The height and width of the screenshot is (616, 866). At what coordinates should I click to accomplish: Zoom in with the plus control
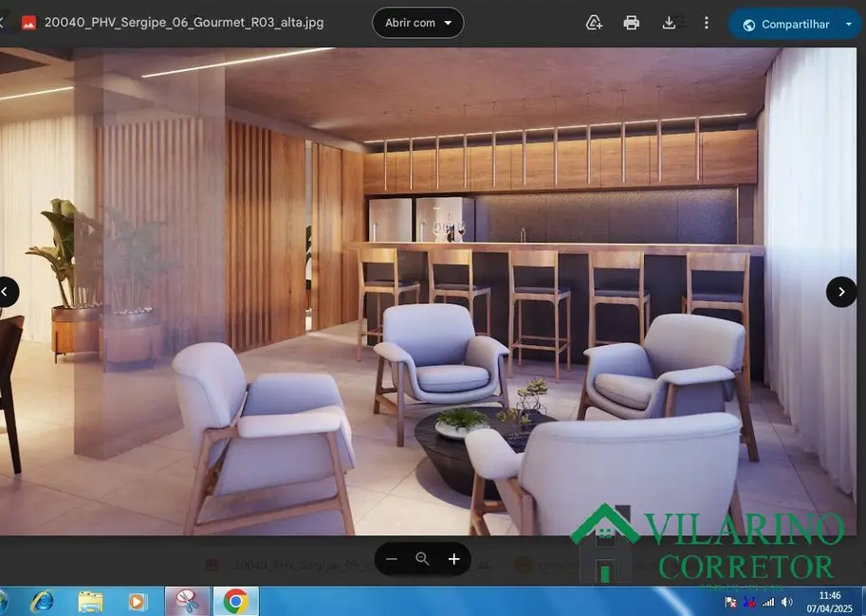click(452, 557)
